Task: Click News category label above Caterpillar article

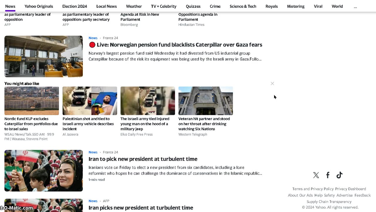Action: pos(93,38)
